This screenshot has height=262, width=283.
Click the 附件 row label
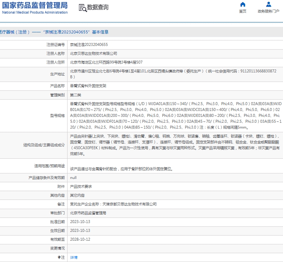(x=61, y=186)
